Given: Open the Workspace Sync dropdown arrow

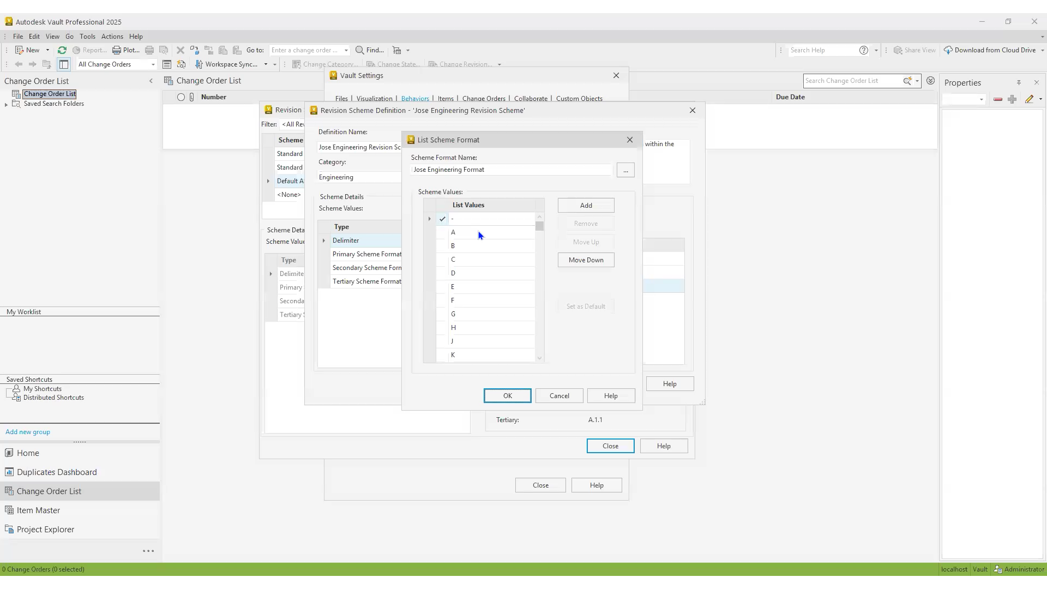Looking at the screenshot, I should [266, 64].
